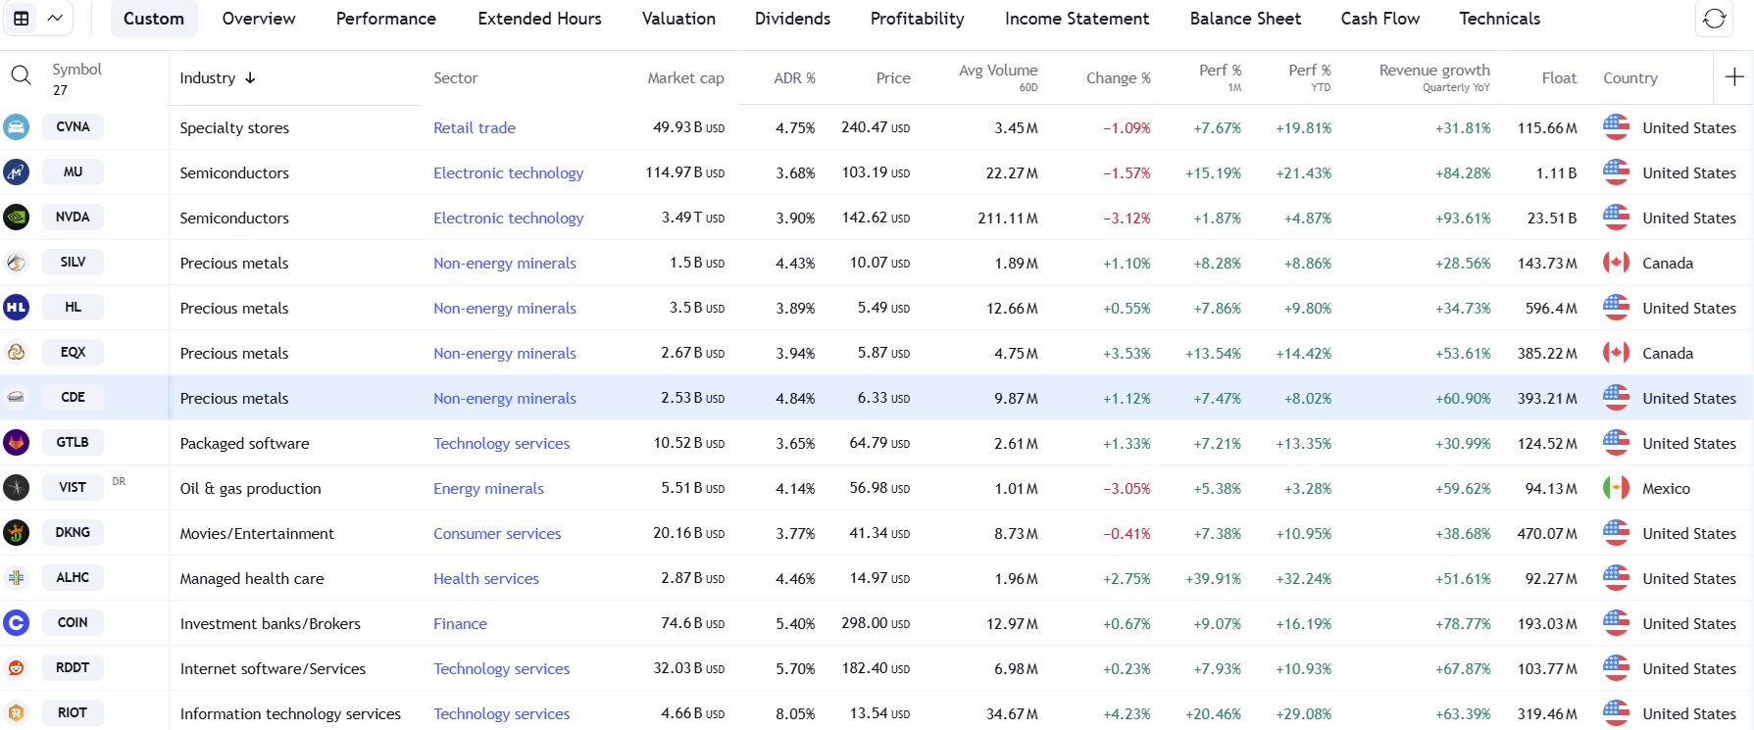Add a column with the plus icon
Screen dimensions: 1754x730
(1734, 76)
